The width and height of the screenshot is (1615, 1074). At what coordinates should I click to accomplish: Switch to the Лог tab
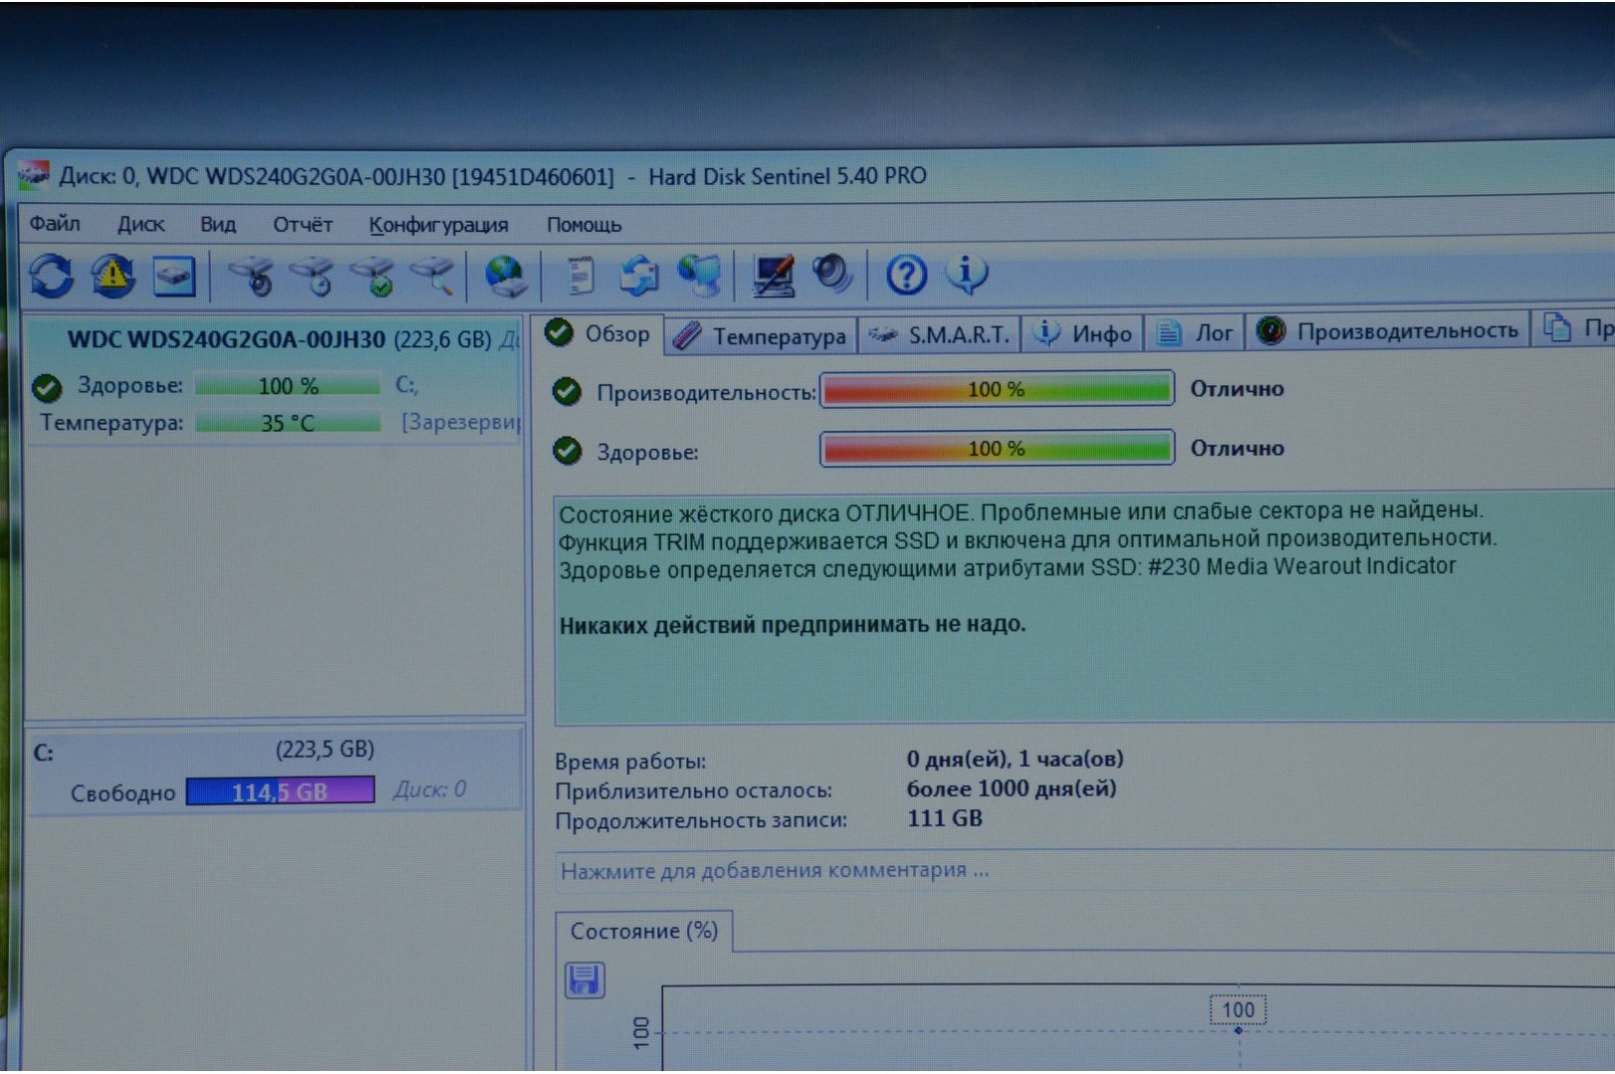pos(1195,333)
